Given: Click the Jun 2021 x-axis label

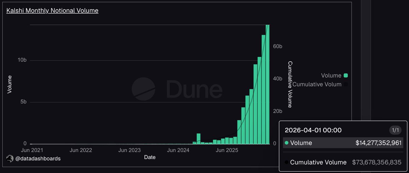Looking at the screenshot, I should click(32, 150).
